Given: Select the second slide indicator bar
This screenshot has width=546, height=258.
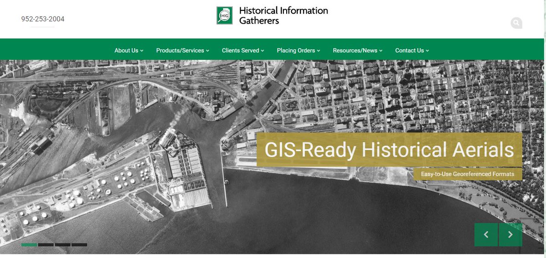Looking at the screenshot, I should point(46,245).
